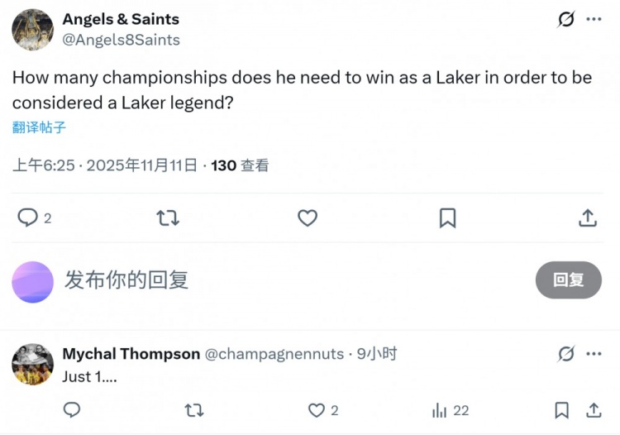
Task: Click the translate post link
Action: pyautogui.click(x=39, y=127)
